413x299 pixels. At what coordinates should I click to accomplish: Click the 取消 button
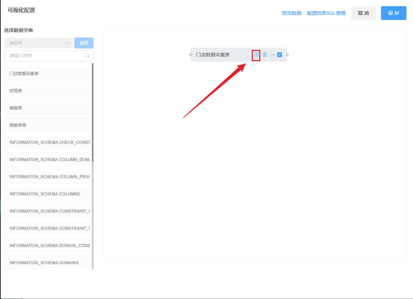(363, 13)
